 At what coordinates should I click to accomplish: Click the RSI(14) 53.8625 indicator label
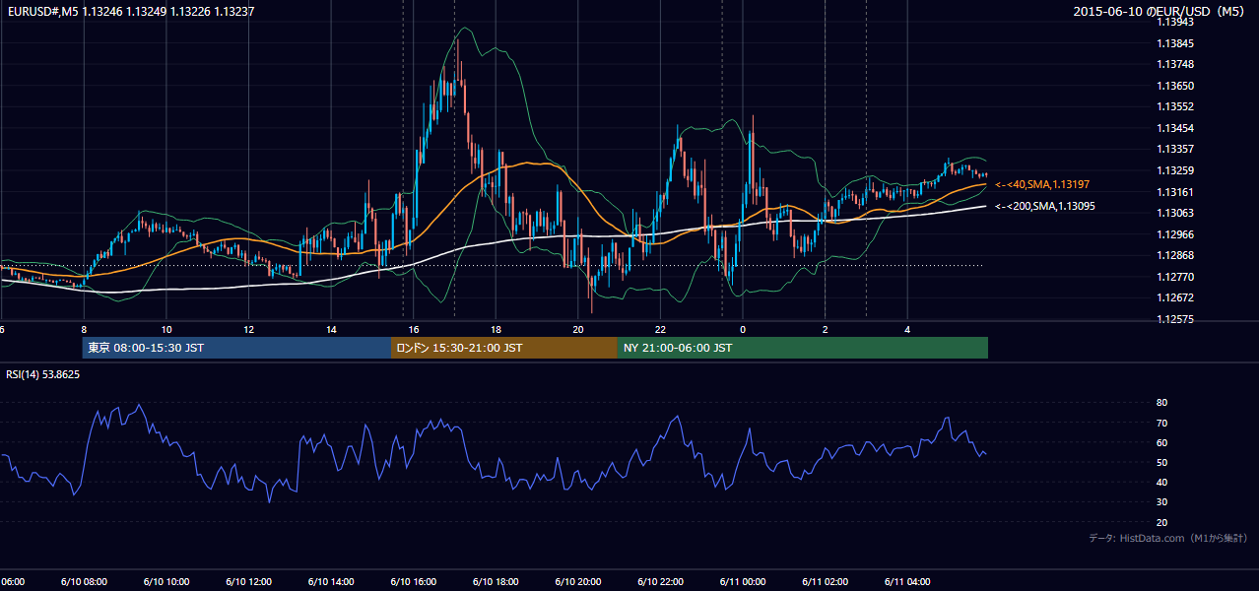(x=43, y=374)
